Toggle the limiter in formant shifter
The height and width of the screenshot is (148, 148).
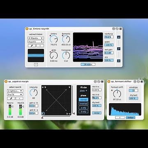click(x=130, y=118)
